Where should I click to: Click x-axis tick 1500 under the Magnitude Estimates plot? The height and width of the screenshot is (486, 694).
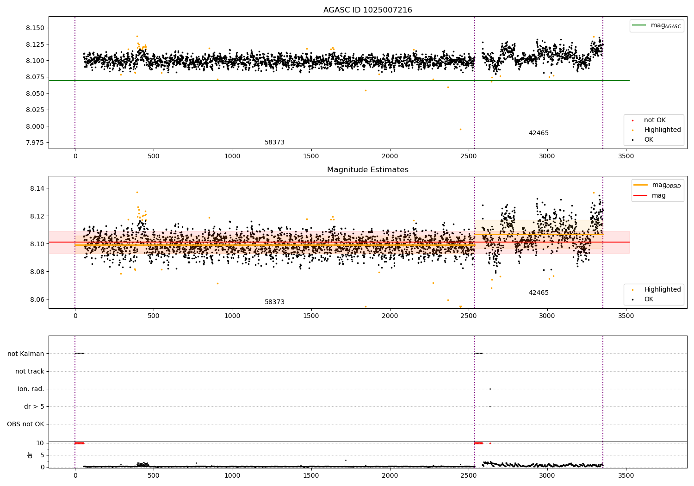pos(311,316)
